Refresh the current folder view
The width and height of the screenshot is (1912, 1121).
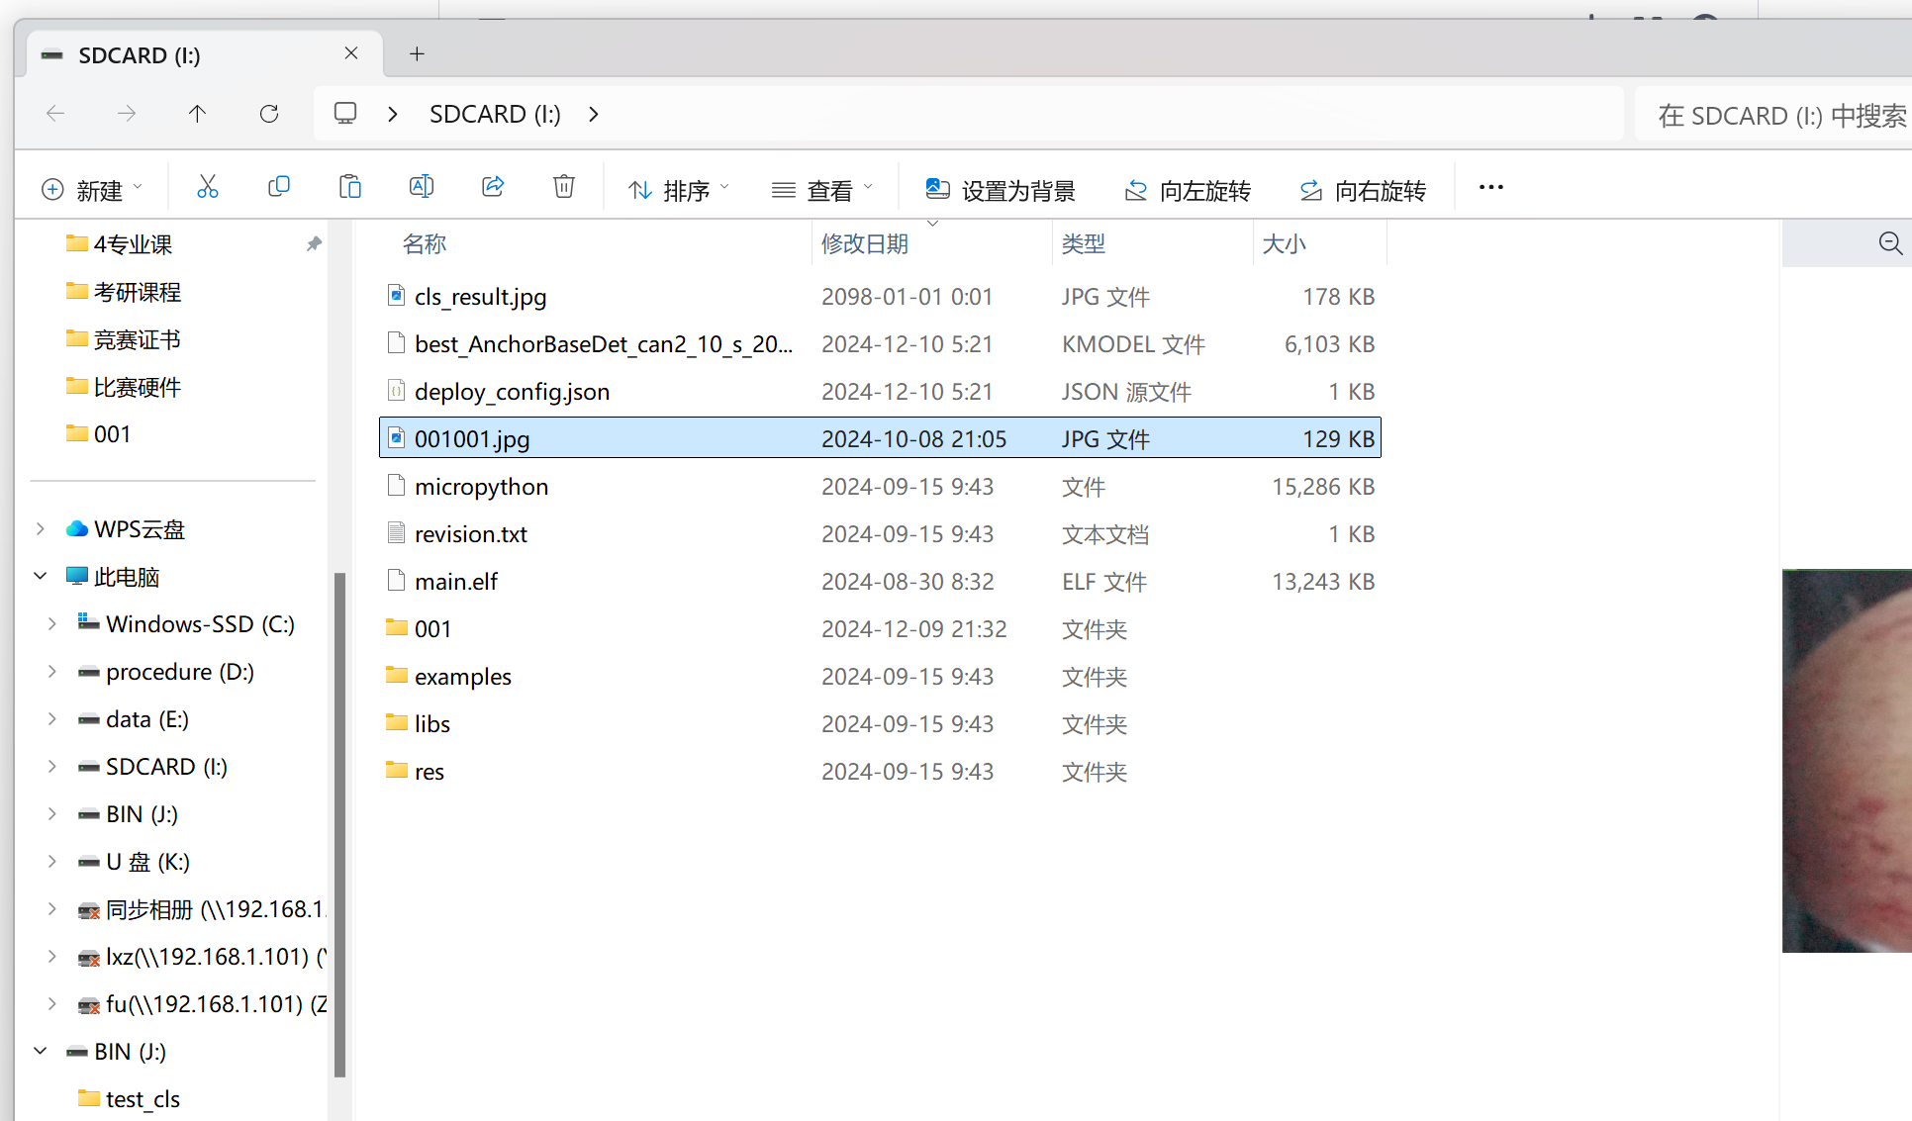269,114
